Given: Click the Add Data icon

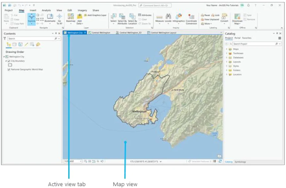Looking at the screenshot, I should point(80,17).
